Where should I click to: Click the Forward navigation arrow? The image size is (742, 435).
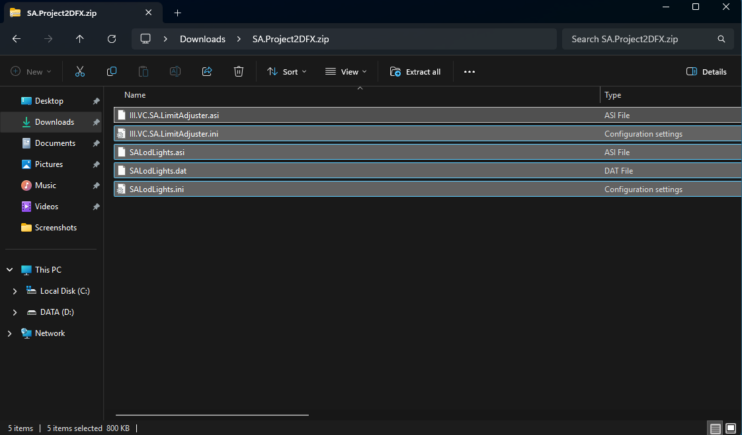(x=48, y=39)
